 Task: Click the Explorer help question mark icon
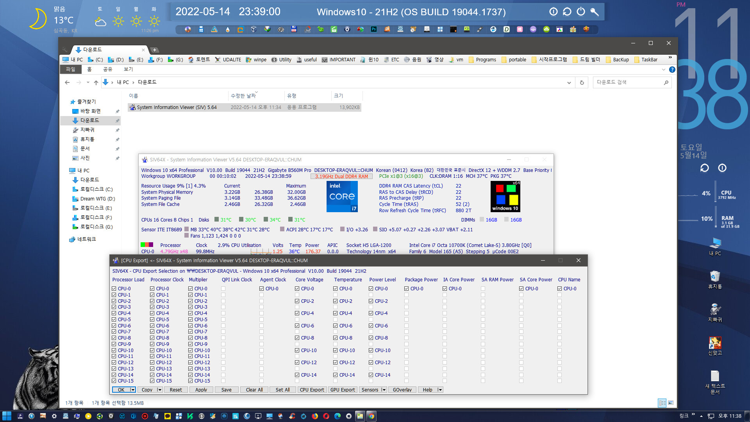point(672,70)
